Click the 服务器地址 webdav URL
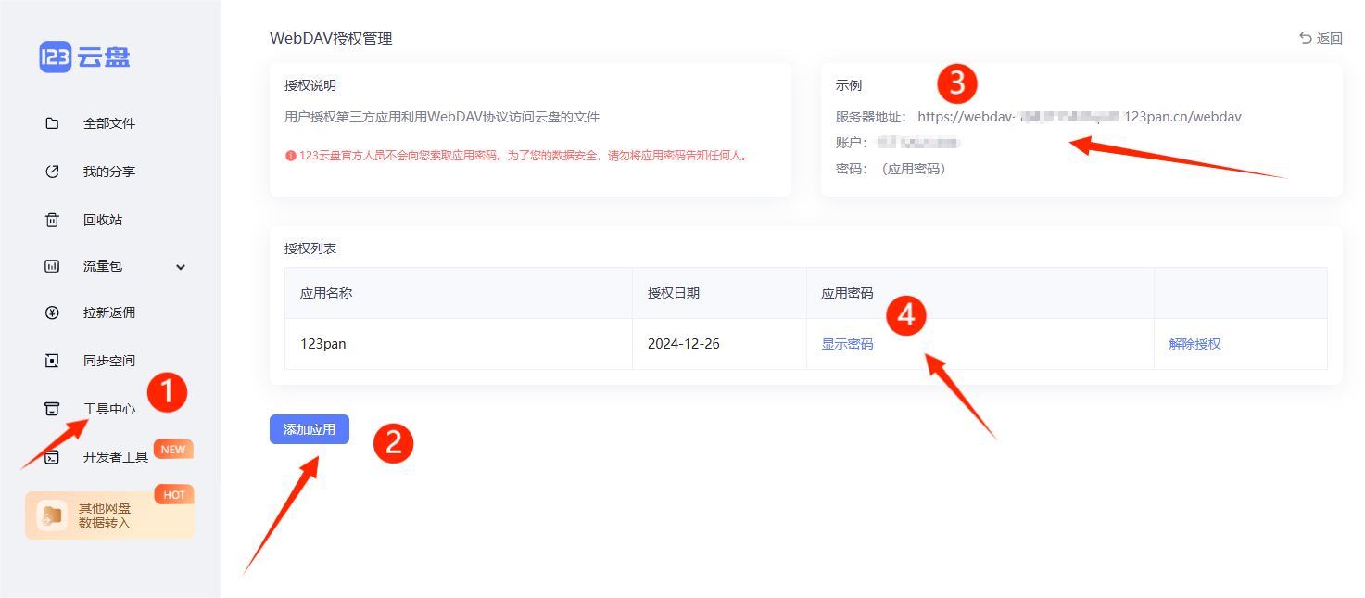 pyautogui.click(x=1080, y=117)
